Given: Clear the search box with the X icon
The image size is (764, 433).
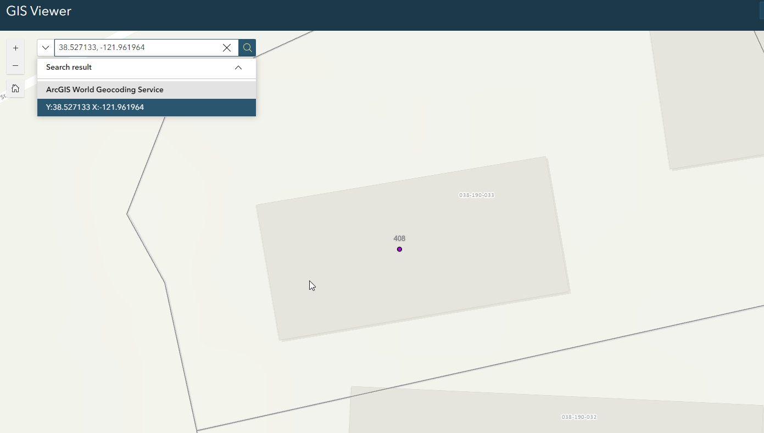Looking at the screenshot, I should click(x=227, y=47).
